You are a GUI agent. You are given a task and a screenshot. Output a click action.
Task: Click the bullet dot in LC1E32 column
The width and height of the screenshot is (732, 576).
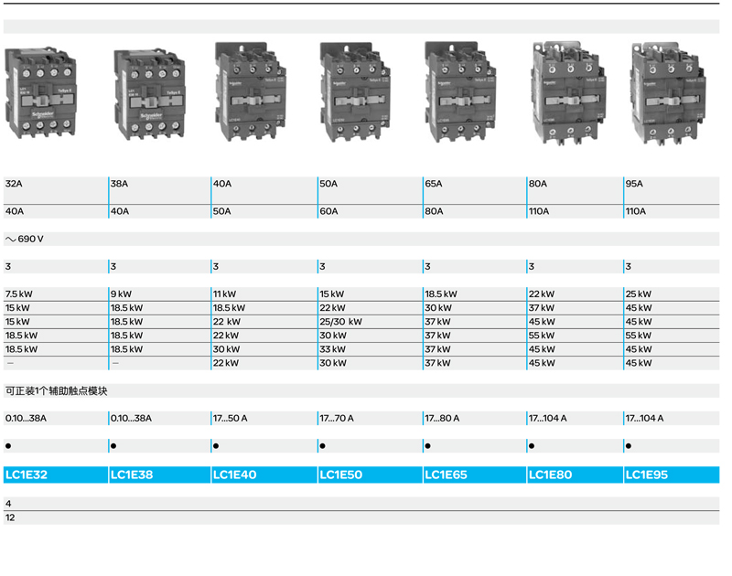(x=8, y=446)
